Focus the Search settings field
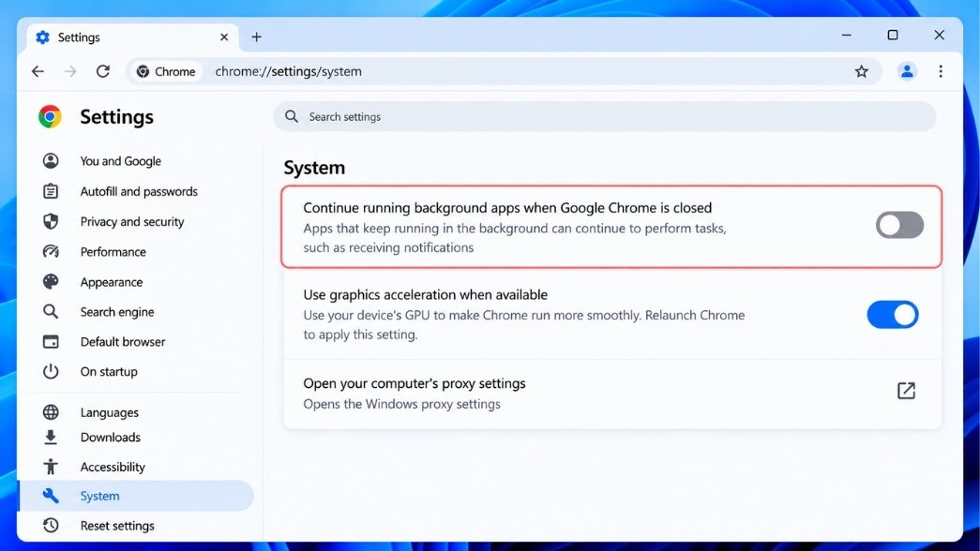The image size is (980, 551). [604, 117]
